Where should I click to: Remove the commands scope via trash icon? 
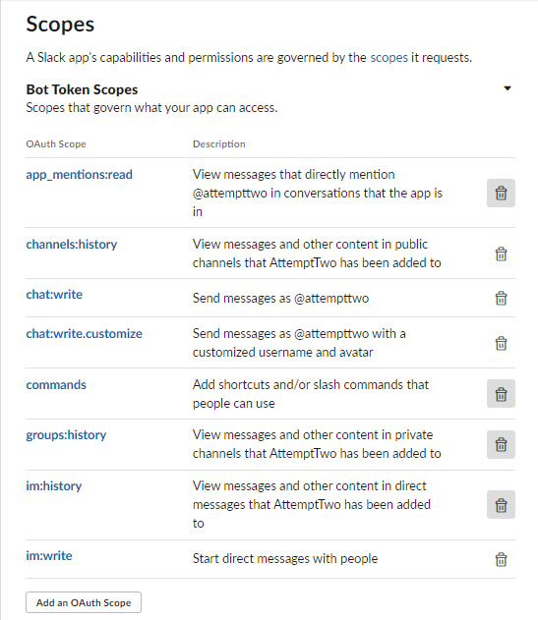(501, 394)
